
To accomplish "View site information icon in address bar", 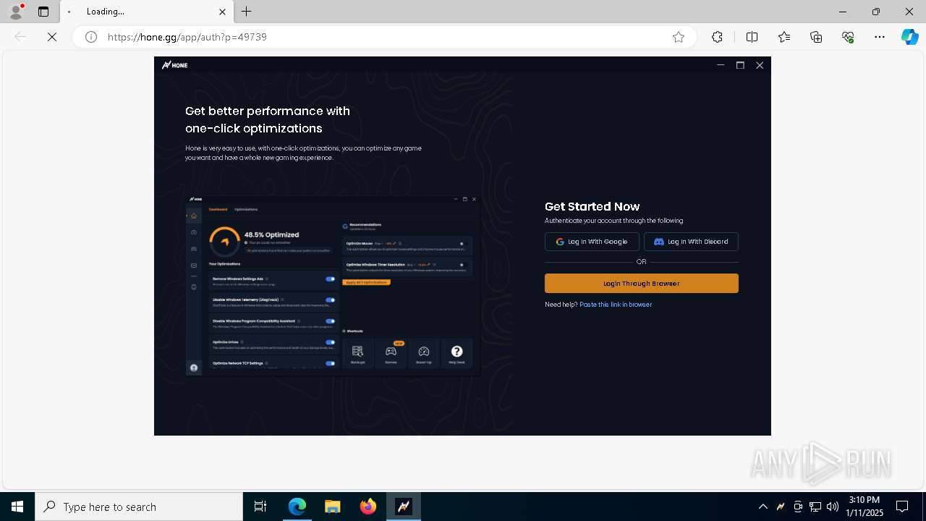I will pos(91,37).
